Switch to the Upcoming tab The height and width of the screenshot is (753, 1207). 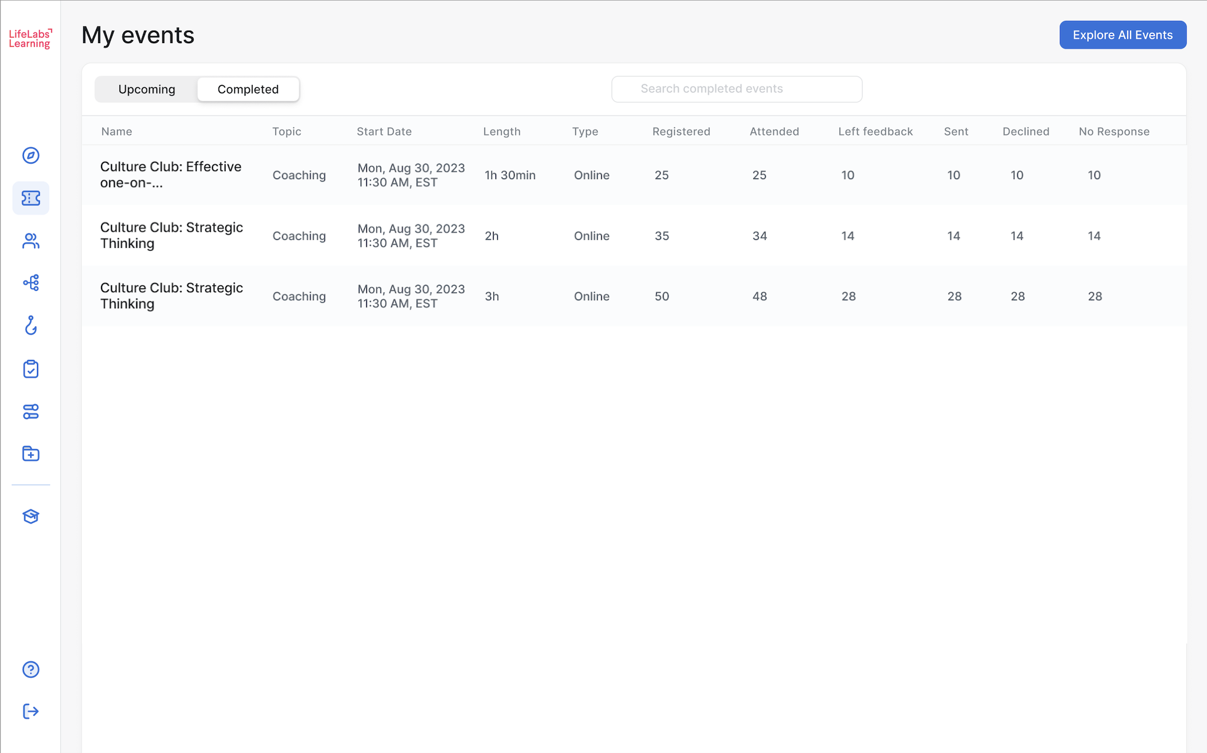(146, 89)
